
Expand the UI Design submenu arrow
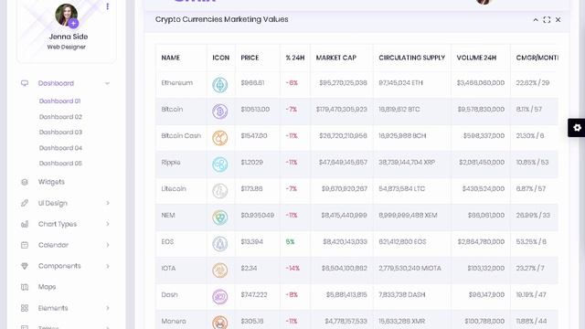click(x=108, y=203)
